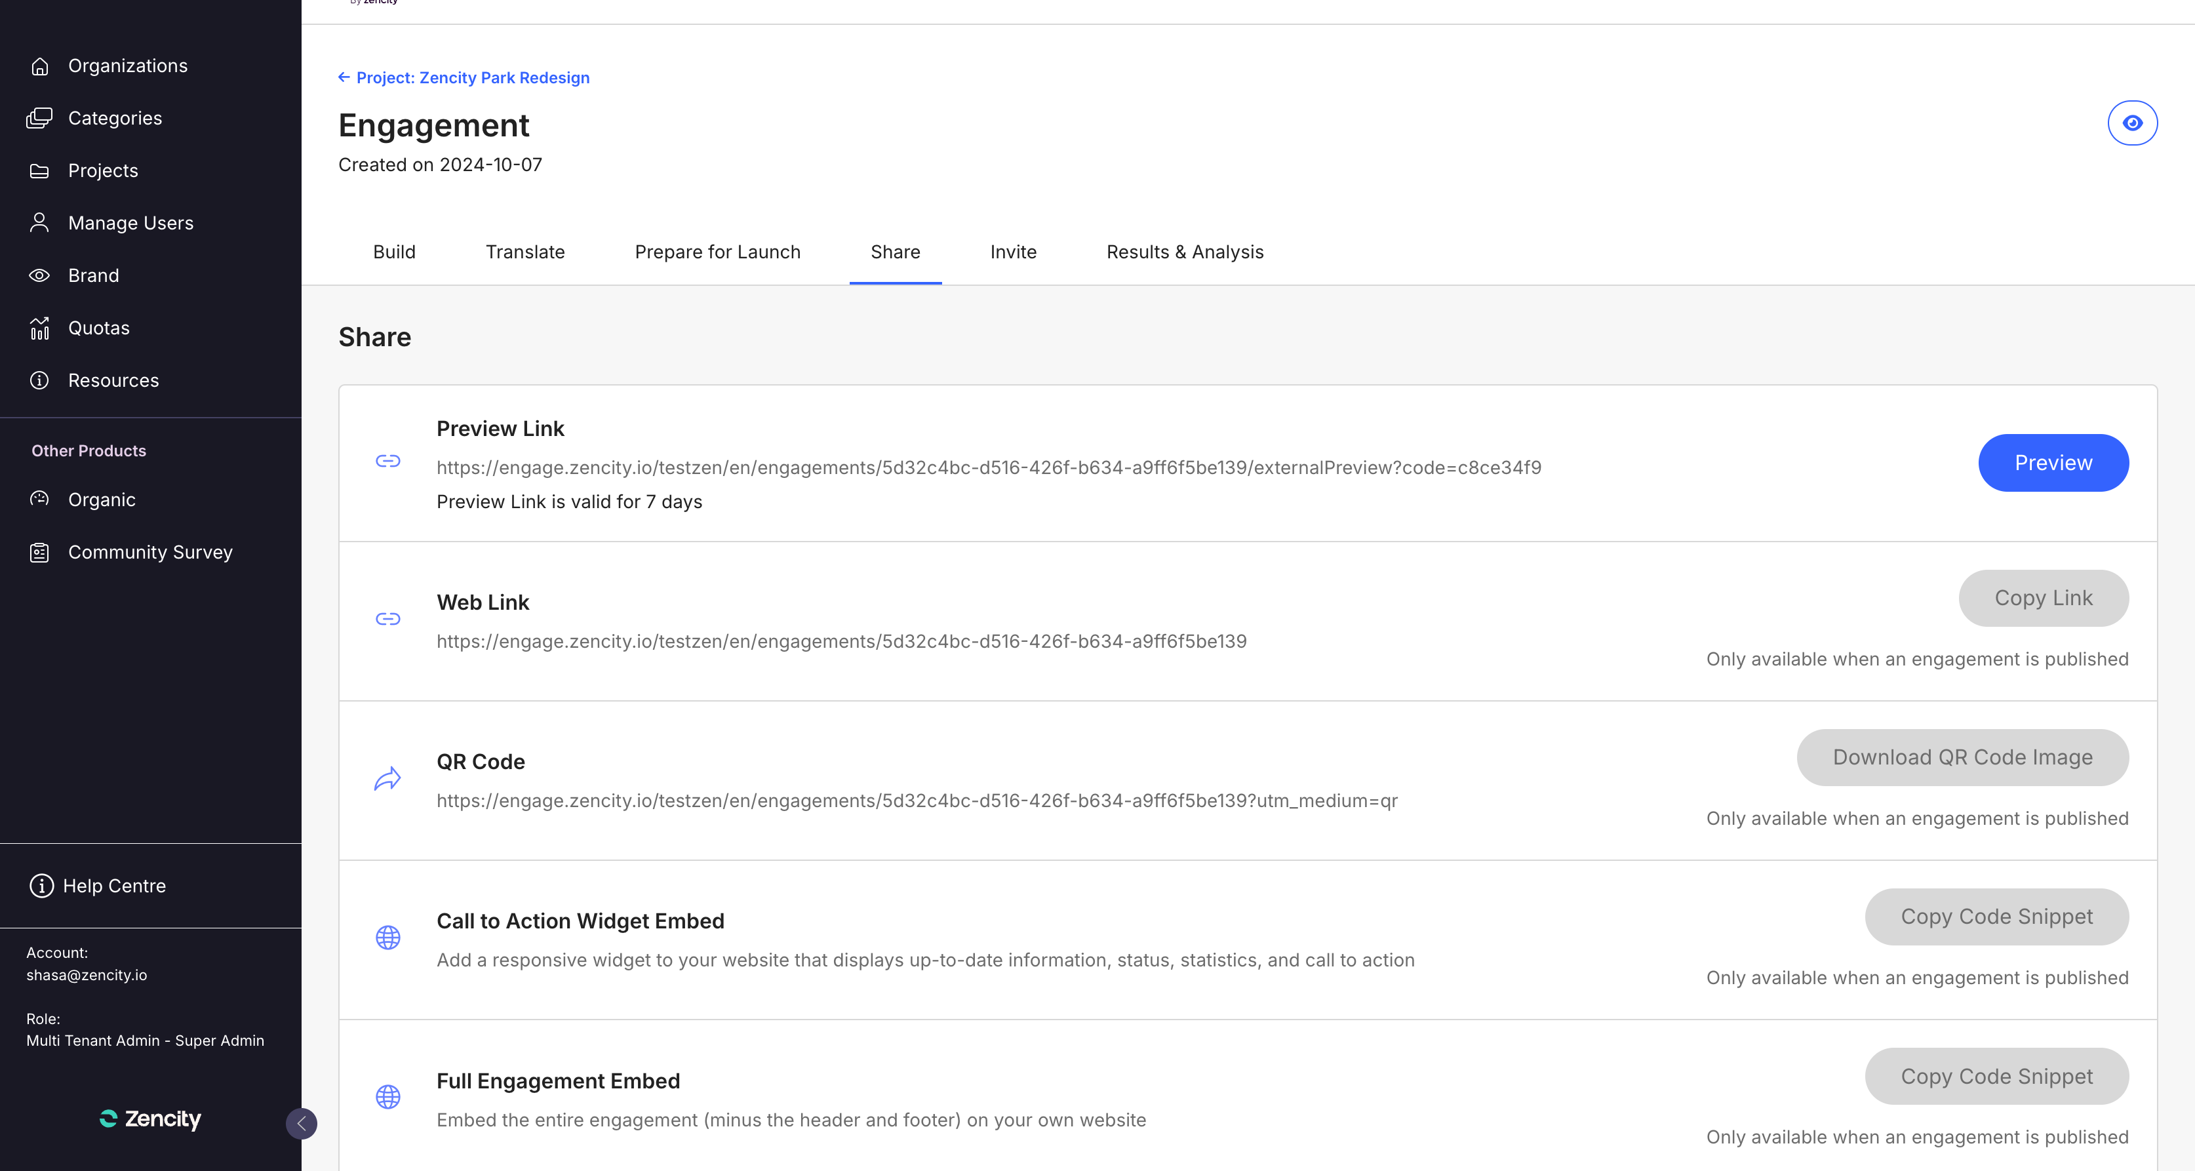Viewport: 2195px width, 1171px height.
Task: Open the Prepare for Launch tab
Action: 717,252
